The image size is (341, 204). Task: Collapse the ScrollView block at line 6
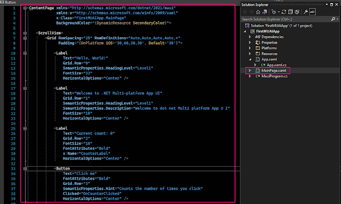(25, 33)
